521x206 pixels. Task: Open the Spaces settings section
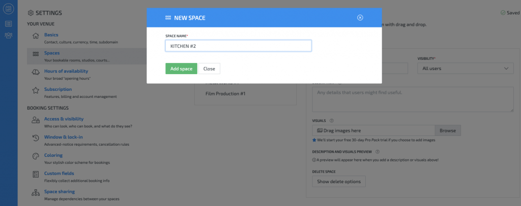(x=52, y=53)
